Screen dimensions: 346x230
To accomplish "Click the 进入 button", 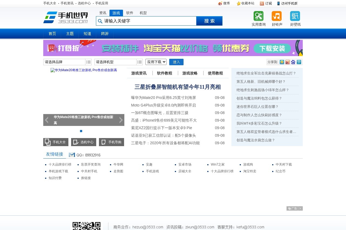I will pyautogui.click(x=176, y=62).
